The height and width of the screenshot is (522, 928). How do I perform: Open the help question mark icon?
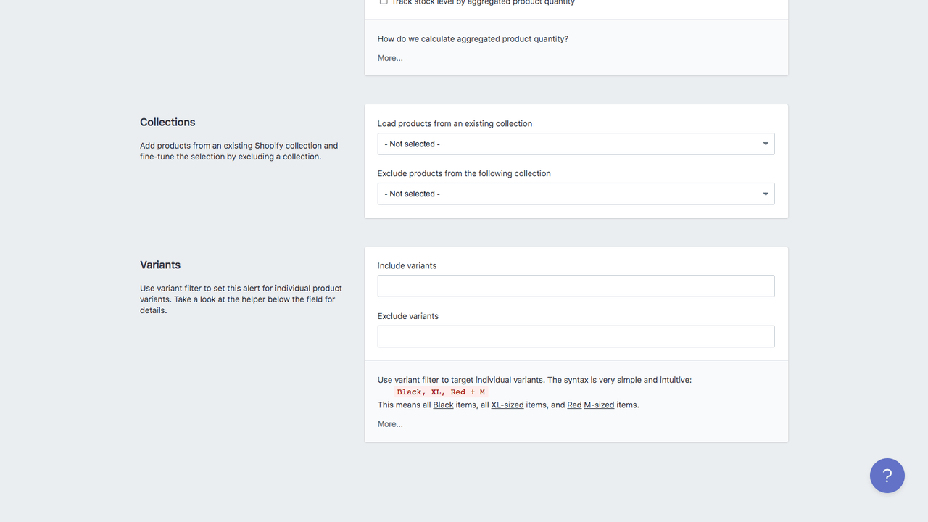point(887,476)
